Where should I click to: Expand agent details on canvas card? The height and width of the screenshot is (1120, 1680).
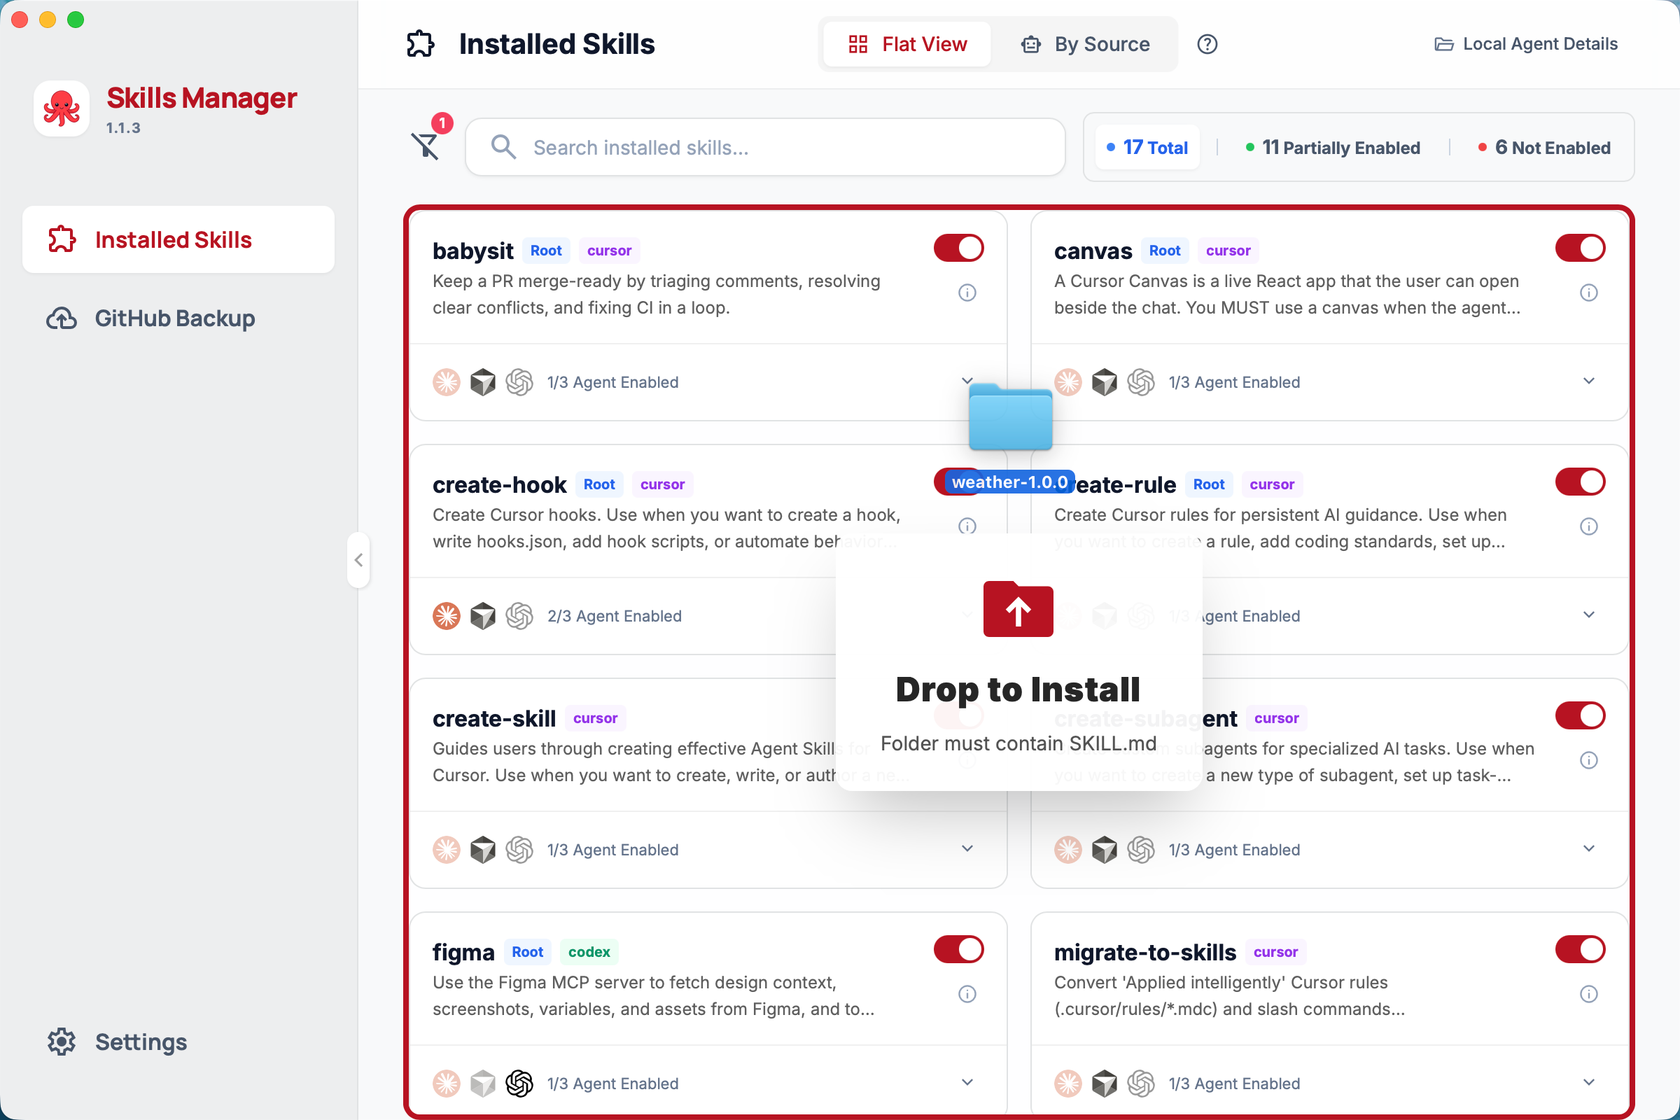pos(1588,381)
